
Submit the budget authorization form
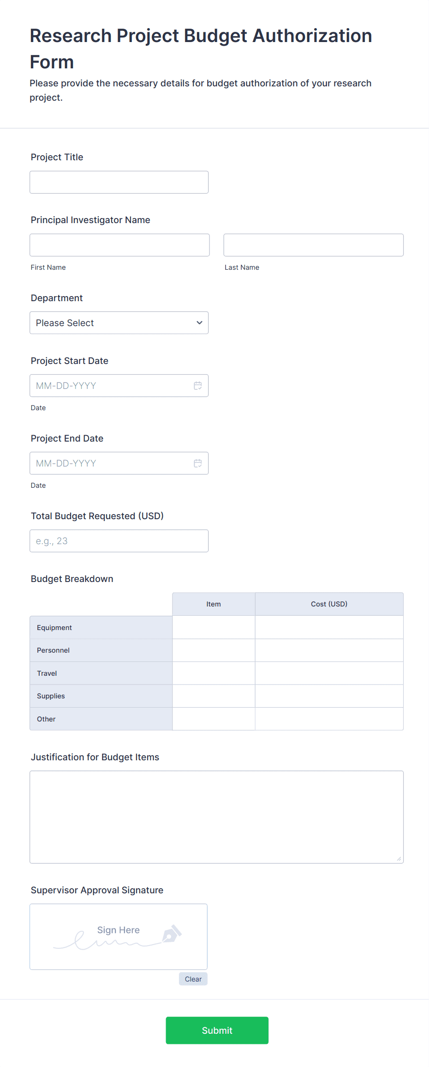(x=217, y=1031)
